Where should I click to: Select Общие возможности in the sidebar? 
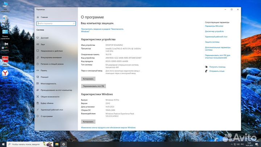[56, 97]
